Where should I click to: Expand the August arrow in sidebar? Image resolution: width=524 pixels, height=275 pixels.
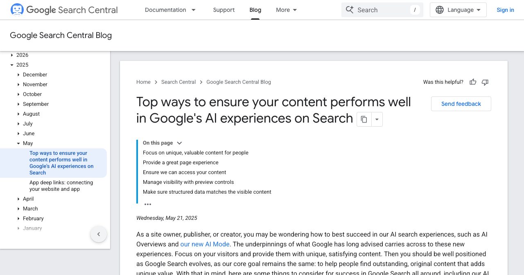coord(18,114)
